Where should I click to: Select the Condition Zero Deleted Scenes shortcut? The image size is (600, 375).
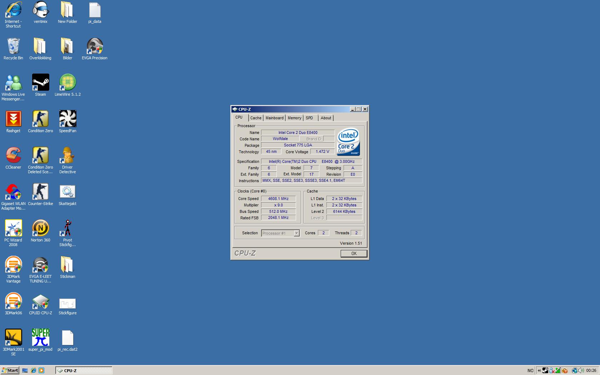[40, 160]
